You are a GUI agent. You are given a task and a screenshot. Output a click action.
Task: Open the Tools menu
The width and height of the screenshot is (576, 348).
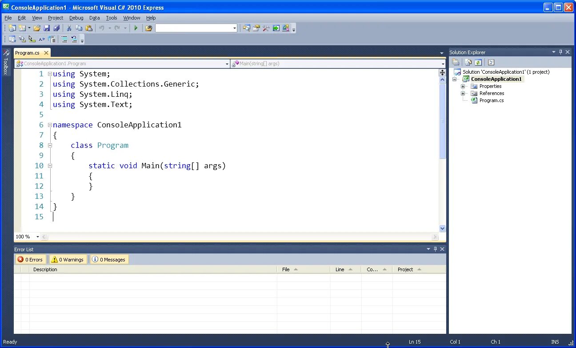pos(111,18)
